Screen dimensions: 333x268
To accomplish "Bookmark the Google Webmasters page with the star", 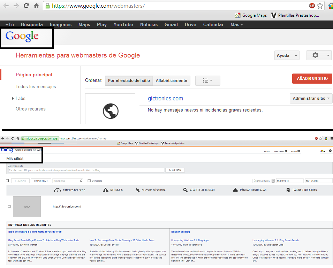I will (320, 6).
